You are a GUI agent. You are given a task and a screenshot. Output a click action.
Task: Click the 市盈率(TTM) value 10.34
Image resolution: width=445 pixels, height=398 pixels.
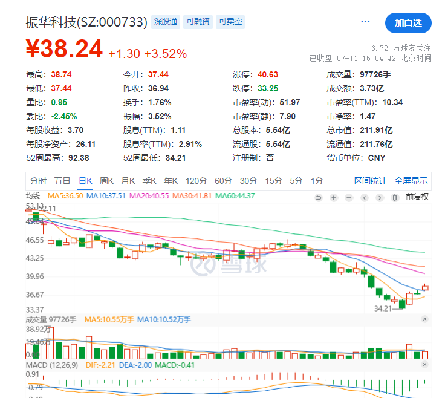coord(392,102)
